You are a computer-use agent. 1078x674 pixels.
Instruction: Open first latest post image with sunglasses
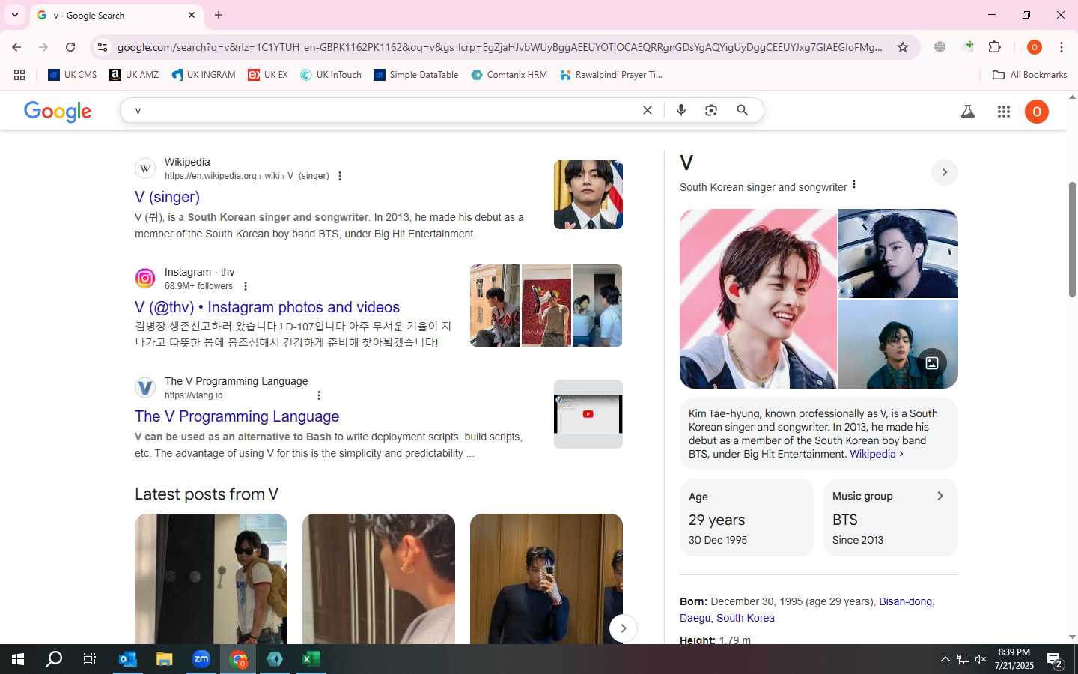coord(211,579)
